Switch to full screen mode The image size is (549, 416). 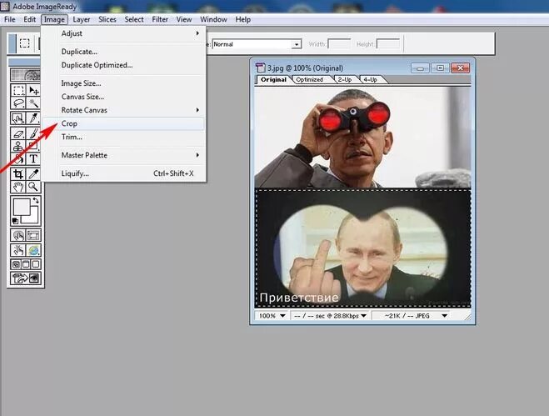point(36,264)
